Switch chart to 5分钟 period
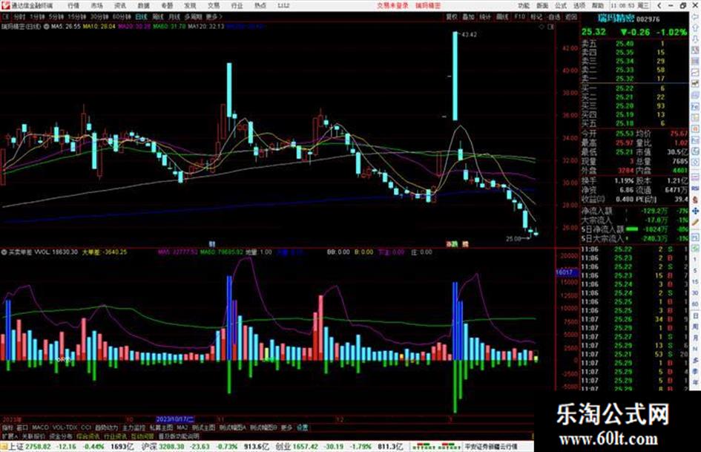This screenshot has width=701, height=452. [56, 16]
